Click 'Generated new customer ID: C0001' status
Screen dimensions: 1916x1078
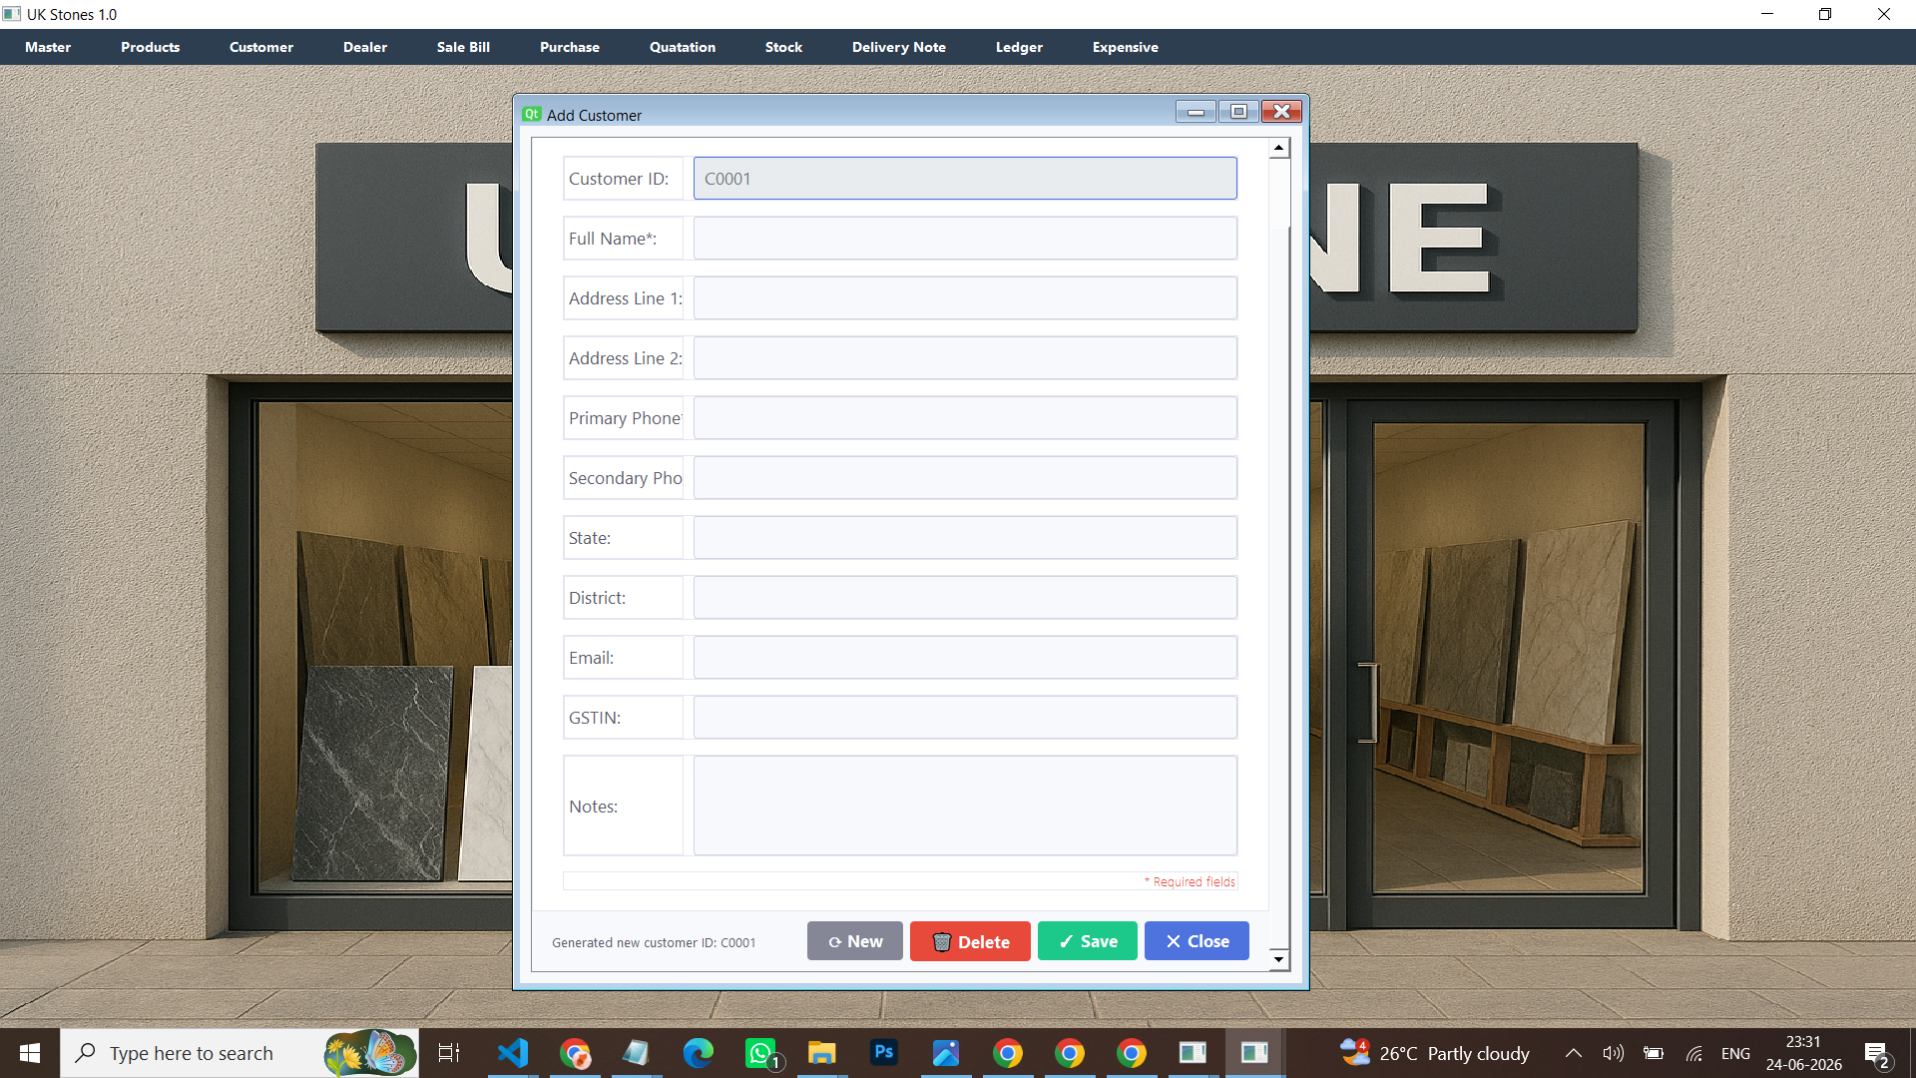(x=654, y=942)
